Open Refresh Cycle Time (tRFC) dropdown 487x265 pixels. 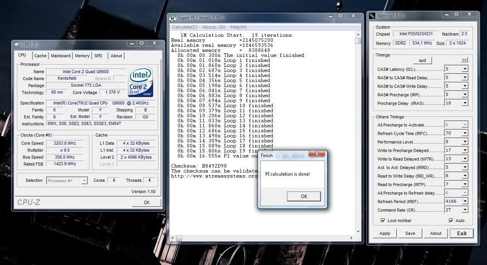click(465, 133)
